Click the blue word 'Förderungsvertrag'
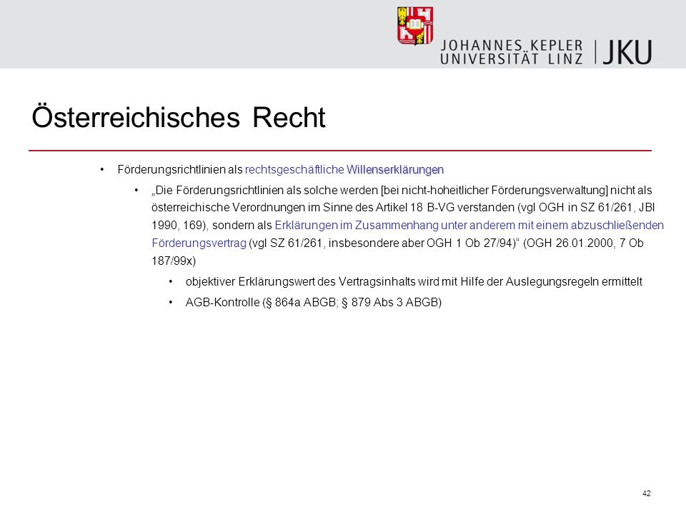 (x=199, y=243)
